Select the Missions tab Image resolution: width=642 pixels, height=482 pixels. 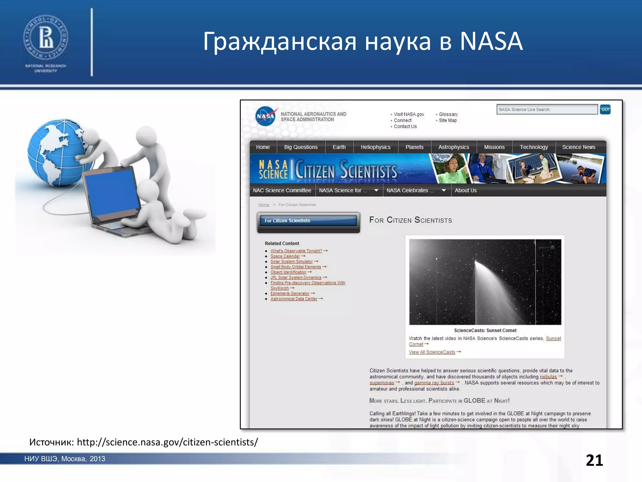click(494, 147)
